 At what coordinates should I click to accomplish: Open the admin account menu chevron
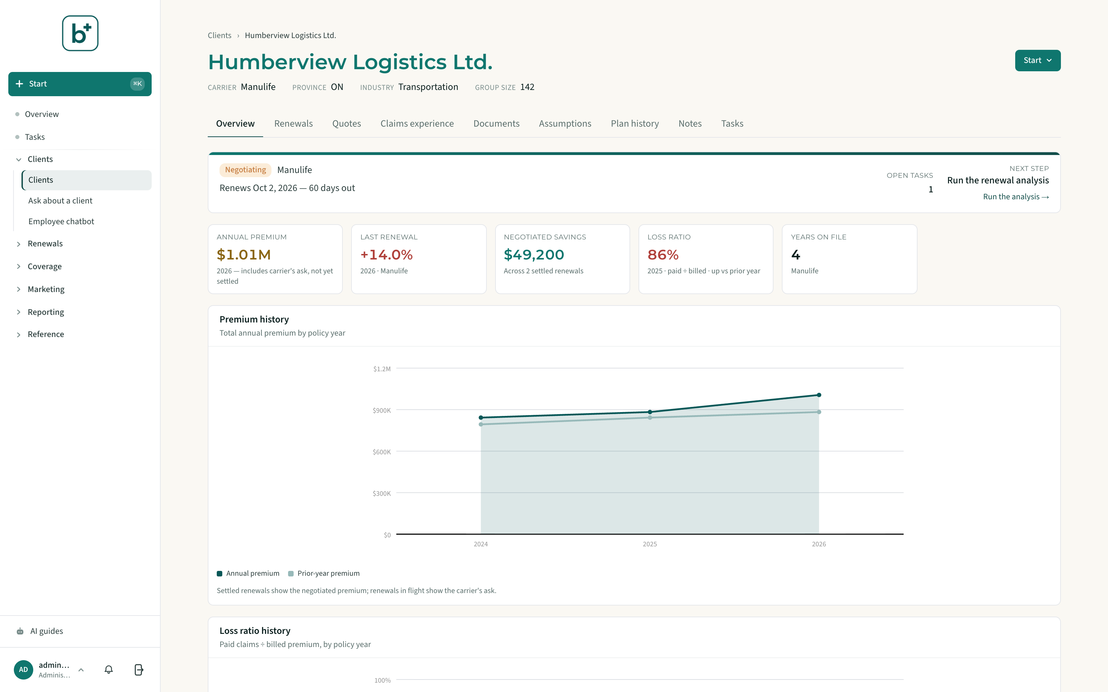click(81, 670)
